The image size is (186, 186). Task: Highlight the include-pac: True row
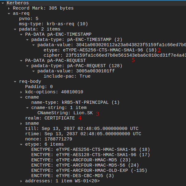pyautogui.click(x=67, y=76)
